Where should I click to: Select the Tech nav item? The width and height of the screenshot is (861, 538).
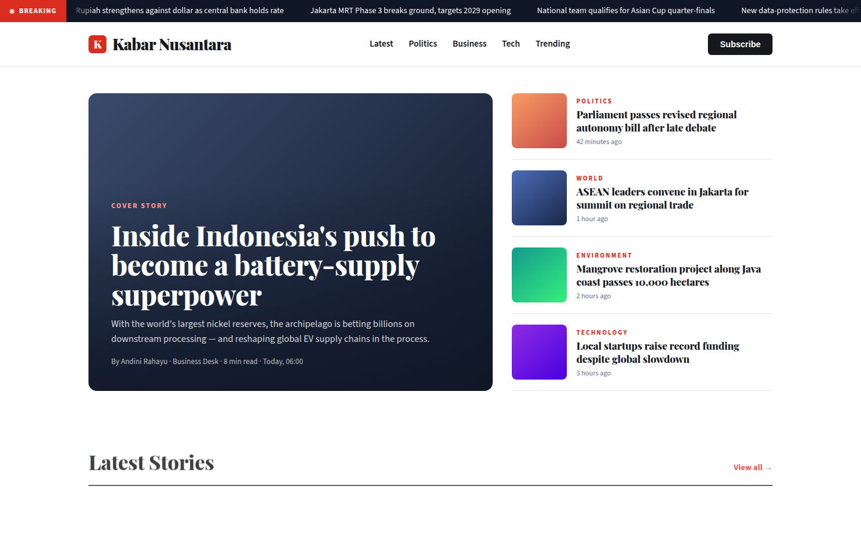(511, 44)
